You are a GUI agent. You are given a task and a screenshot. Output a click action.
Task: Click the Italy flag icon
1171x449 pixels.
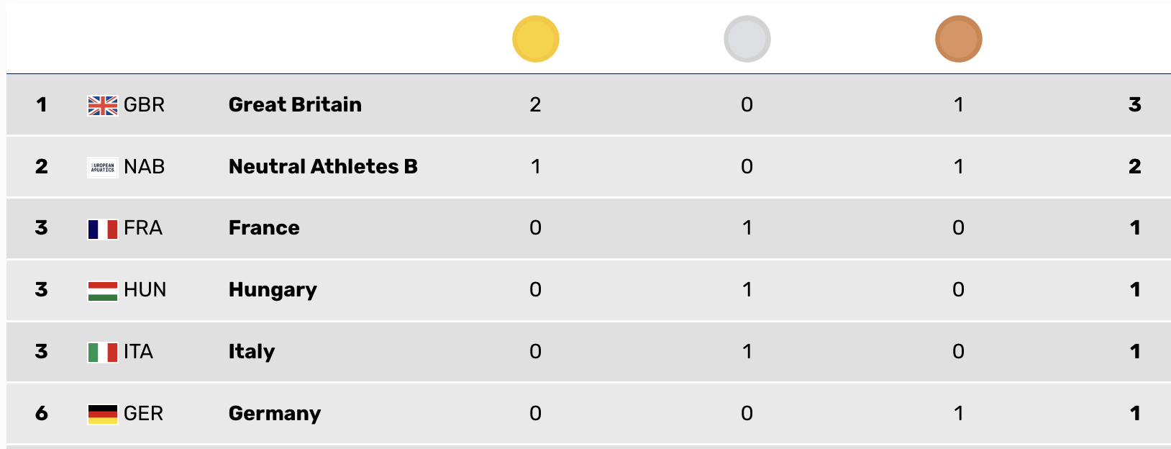pos(103,353)
